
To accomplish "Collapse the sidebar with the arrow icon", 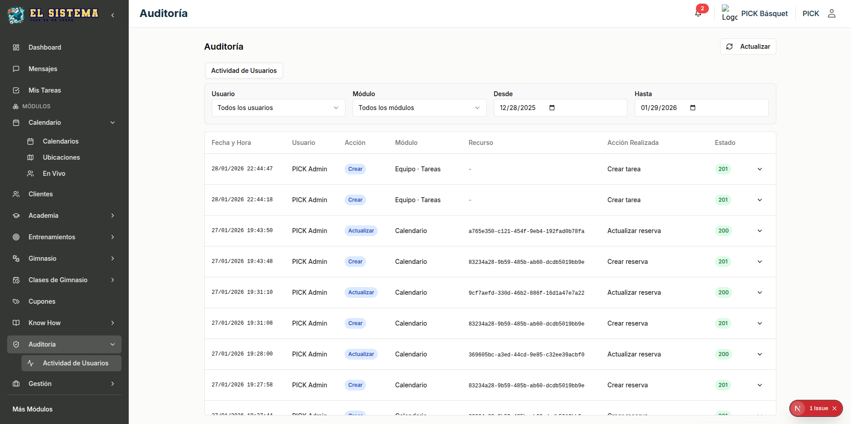I will coord(113,15).
